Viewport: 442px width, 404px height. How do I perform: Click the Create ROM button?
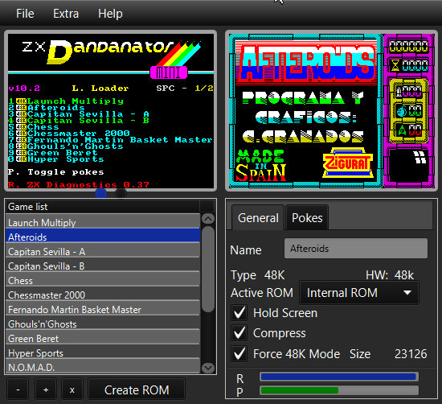pyautogui.click(x=137, y=390)
